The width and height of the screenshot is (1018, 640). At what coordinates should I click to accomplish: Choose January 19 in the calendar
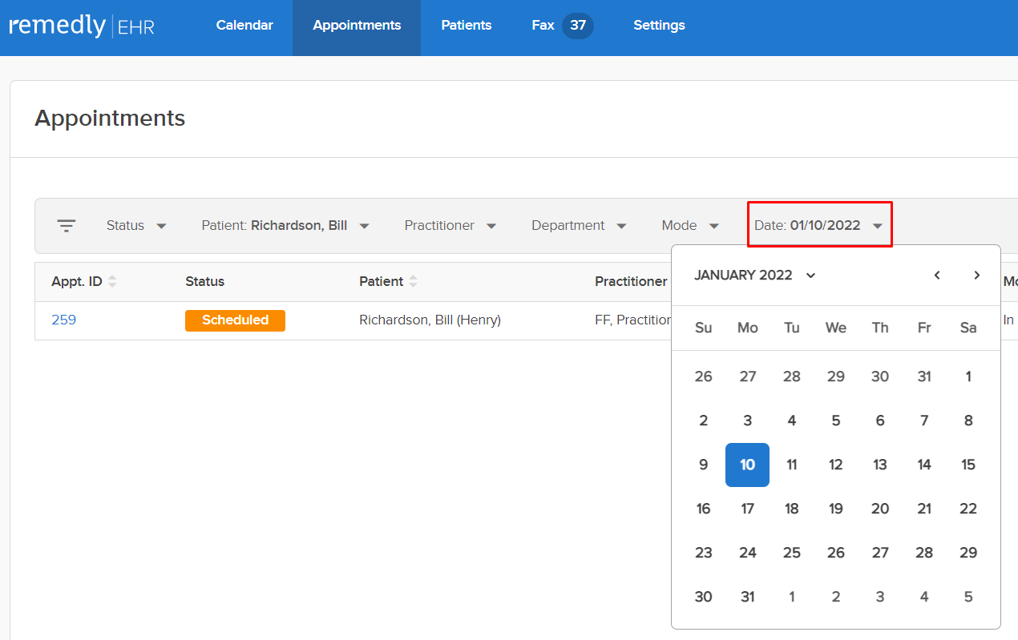point(836,509)
